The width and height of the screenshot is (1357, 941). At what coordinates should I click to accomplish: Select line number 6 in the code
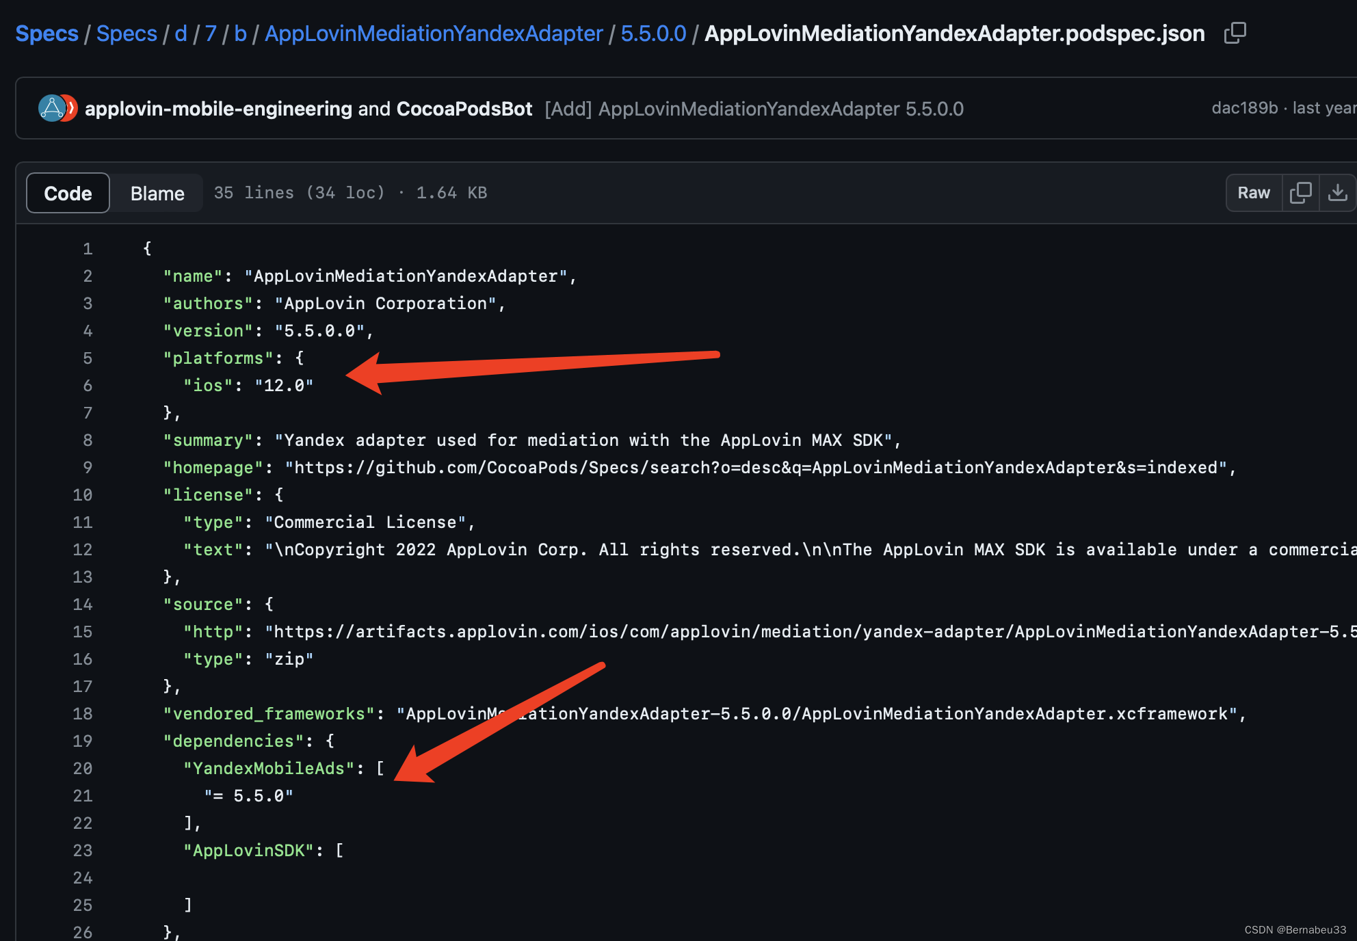[x=88, y=385]
